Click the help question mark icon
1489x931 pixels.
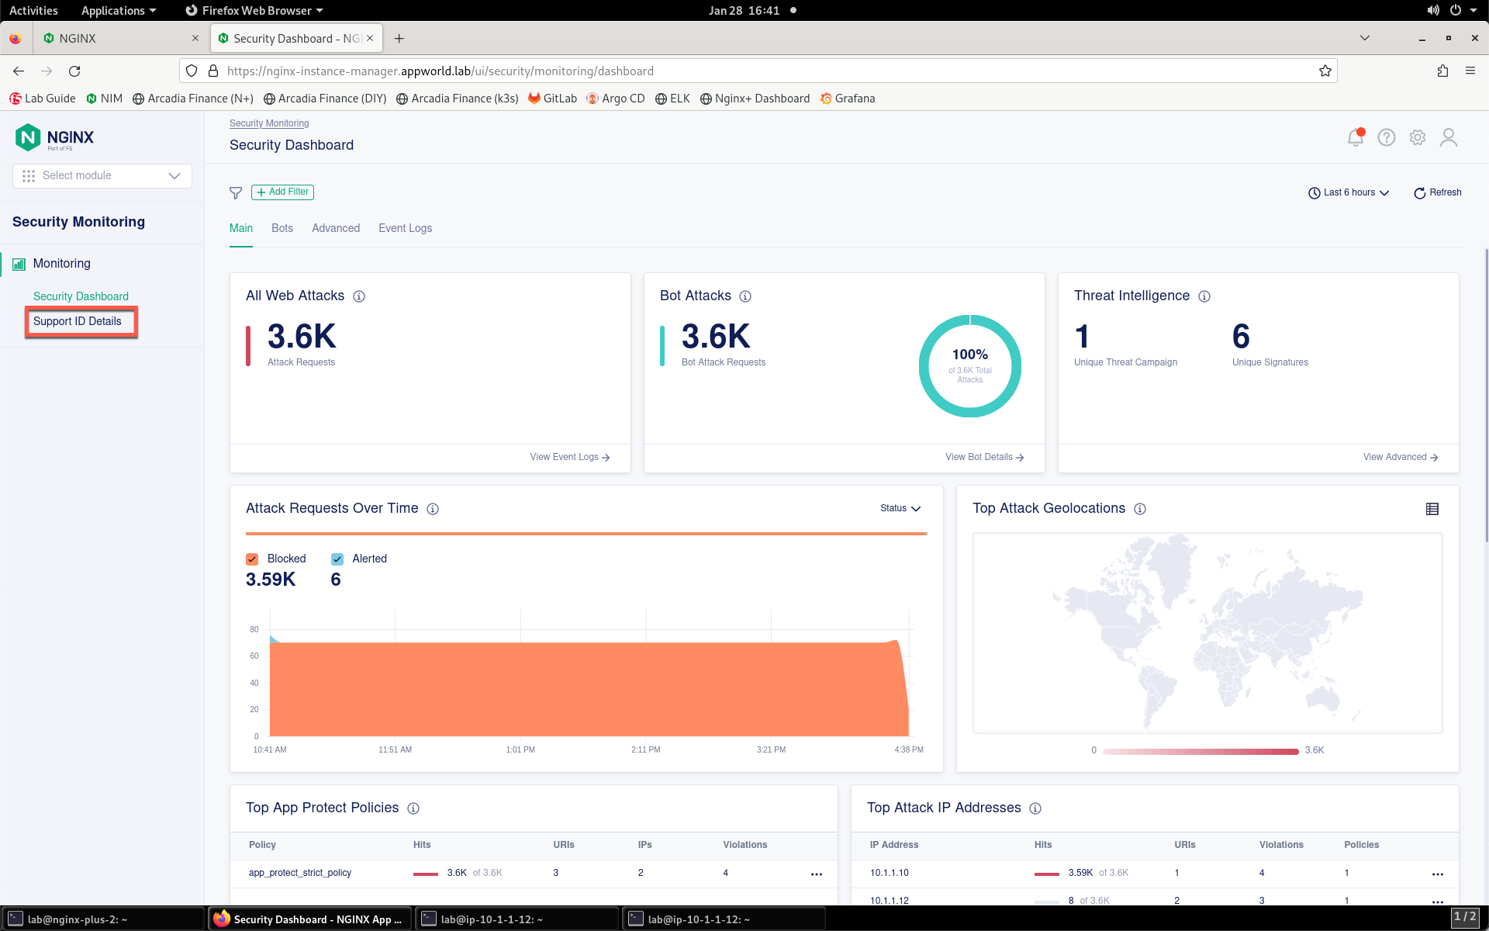(1387, 137)
